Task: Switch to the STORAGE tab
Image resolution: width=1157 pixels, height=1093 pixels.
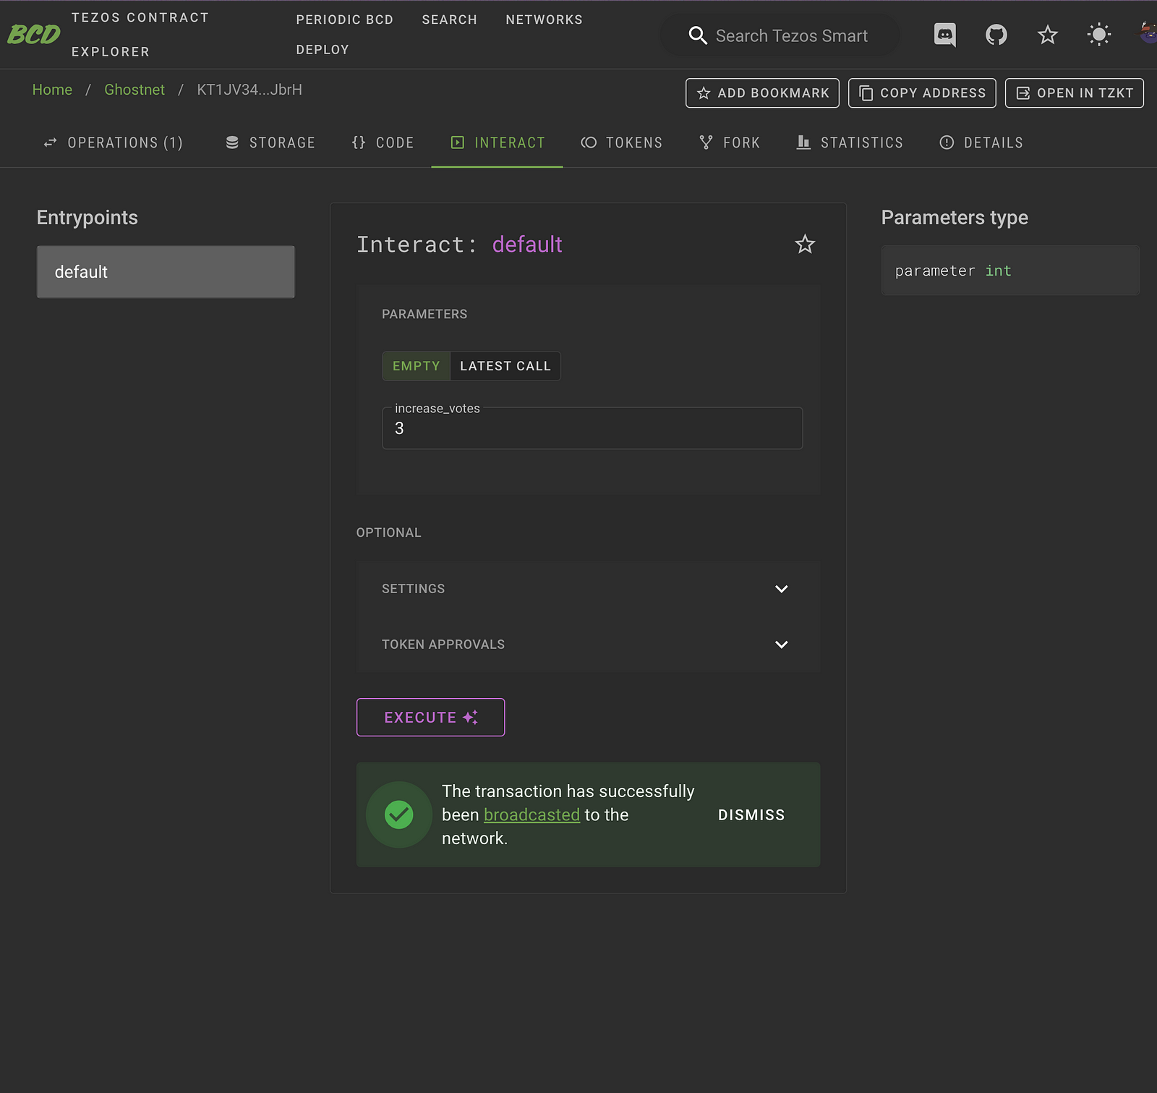Action: coord(270,143)
